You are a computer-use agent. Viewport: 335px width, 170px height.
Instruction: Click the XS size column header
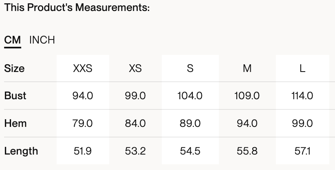(x=135, y=68)
